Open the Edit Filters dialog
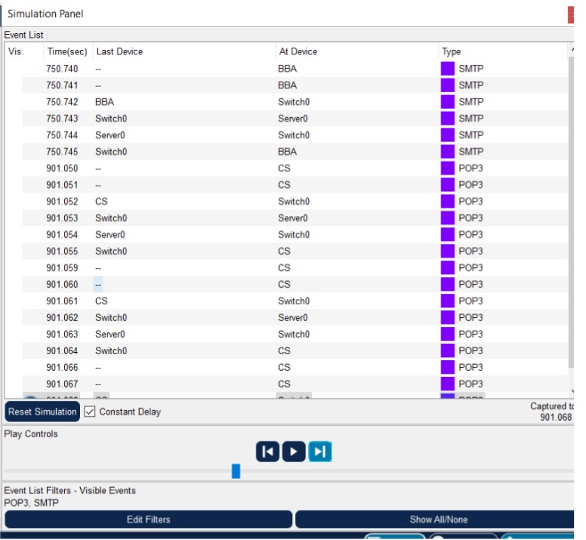586x540 pixels. point(148,520)
